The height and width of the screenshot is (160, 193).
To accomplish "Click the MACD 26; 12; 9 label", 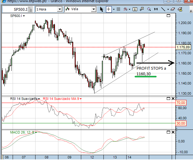I will pos(22,132).
